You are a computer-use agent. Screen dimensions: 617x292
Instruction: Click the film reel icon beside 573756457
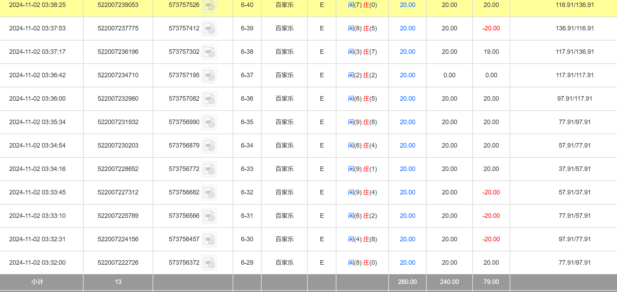point(209,240)
